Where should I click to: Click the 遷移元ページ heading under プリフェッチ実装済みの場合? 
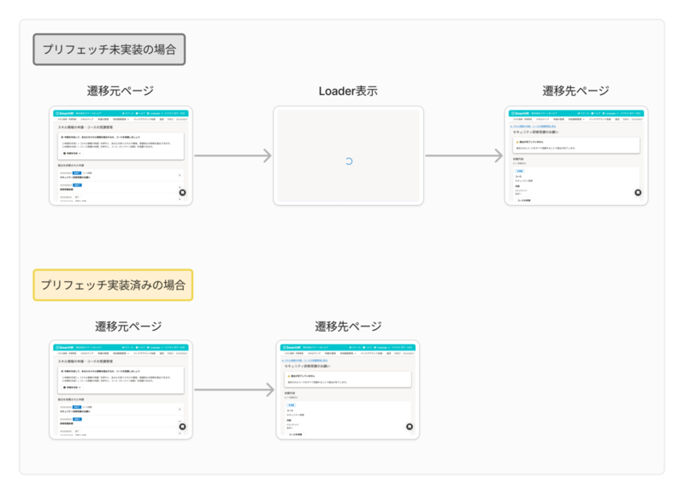coord(128,326)
